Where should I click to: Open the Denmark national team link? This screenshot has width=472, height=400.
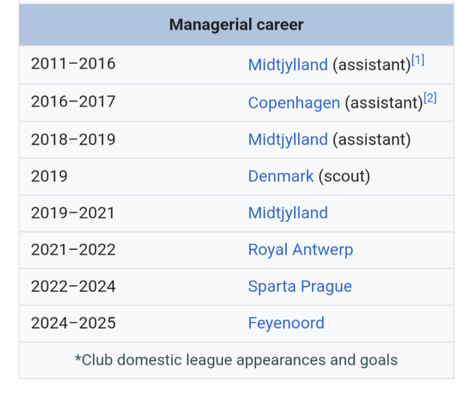(281, 176)
